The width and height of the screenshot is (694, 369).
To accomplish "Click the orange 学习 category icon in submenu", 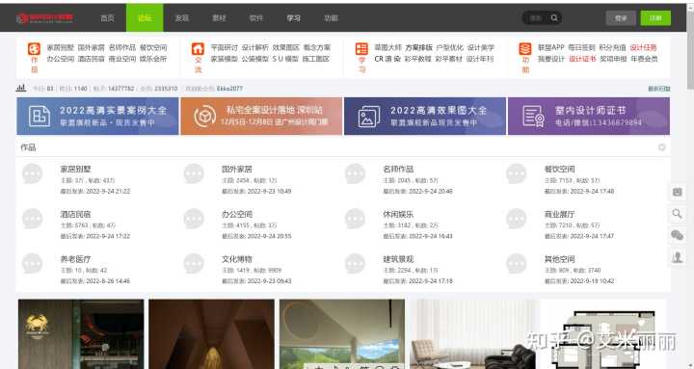I will point(361,49).
